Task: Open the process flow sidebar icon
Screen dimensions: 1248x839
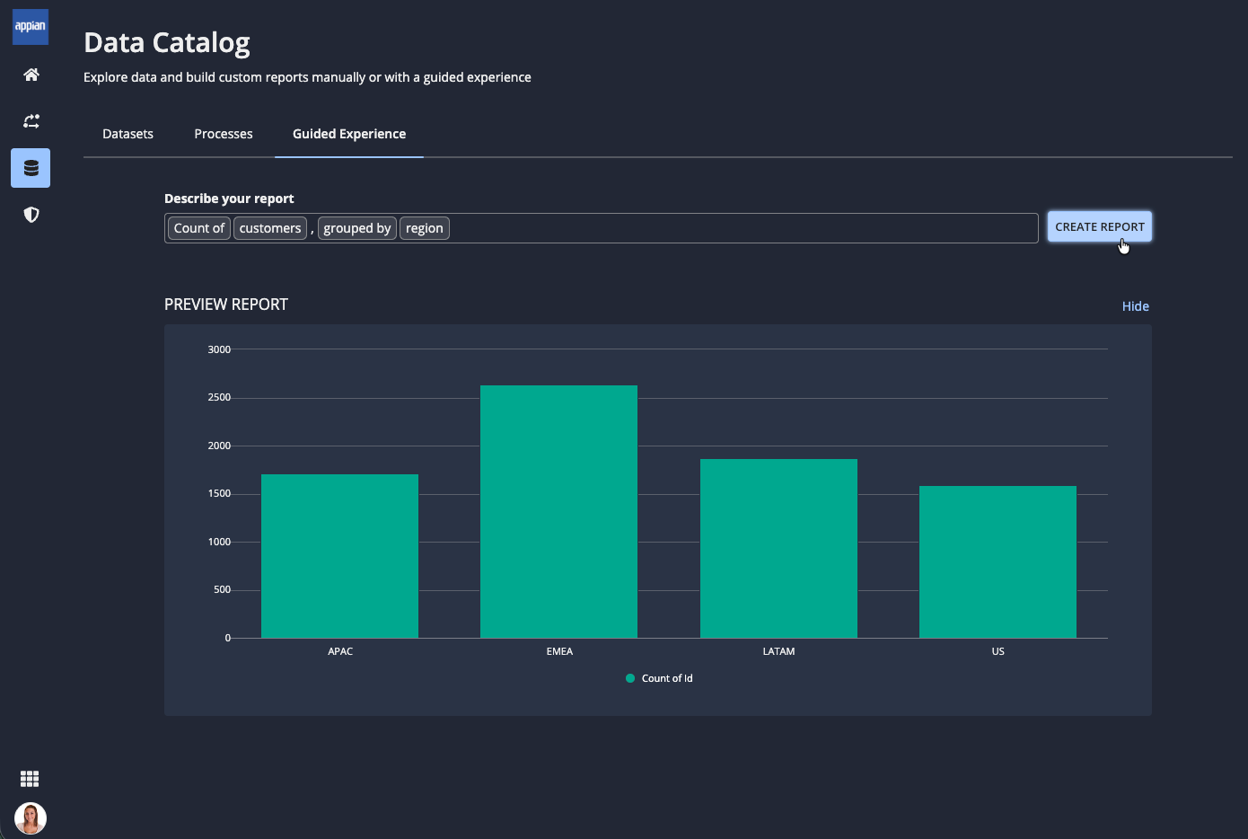Action: click(x=31, y=121)
